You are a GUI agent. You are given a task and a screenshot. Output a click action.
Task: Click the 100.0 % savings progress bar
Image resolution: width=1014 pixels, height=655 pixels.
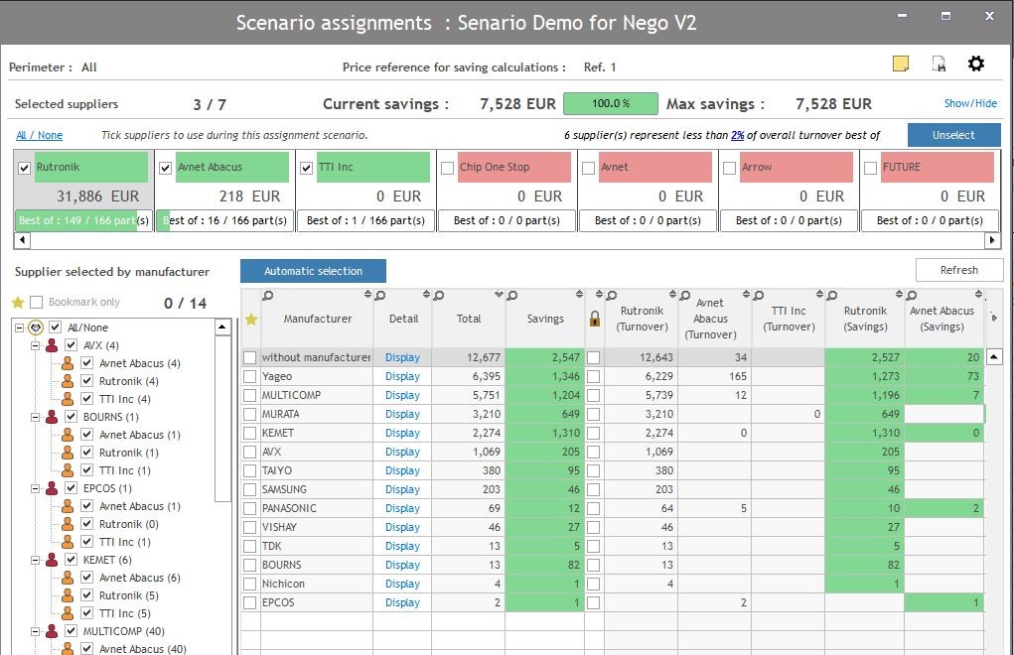[610, 104]
